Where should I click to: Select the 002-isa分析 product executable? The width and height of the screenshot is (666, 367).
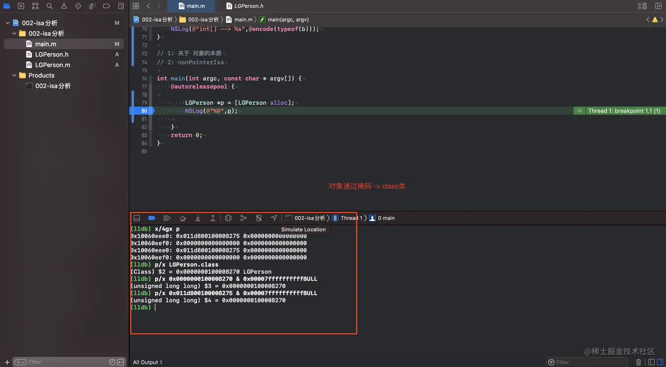64,86
